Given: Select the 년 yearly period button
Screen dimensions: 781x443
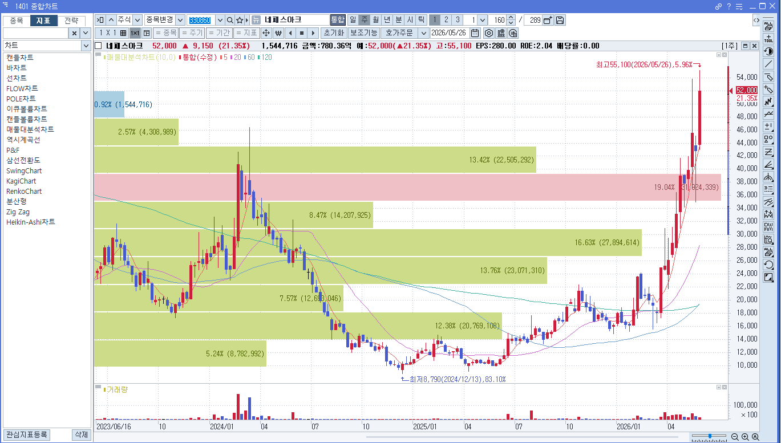Looking at the screenshot, I should point(387,20).
